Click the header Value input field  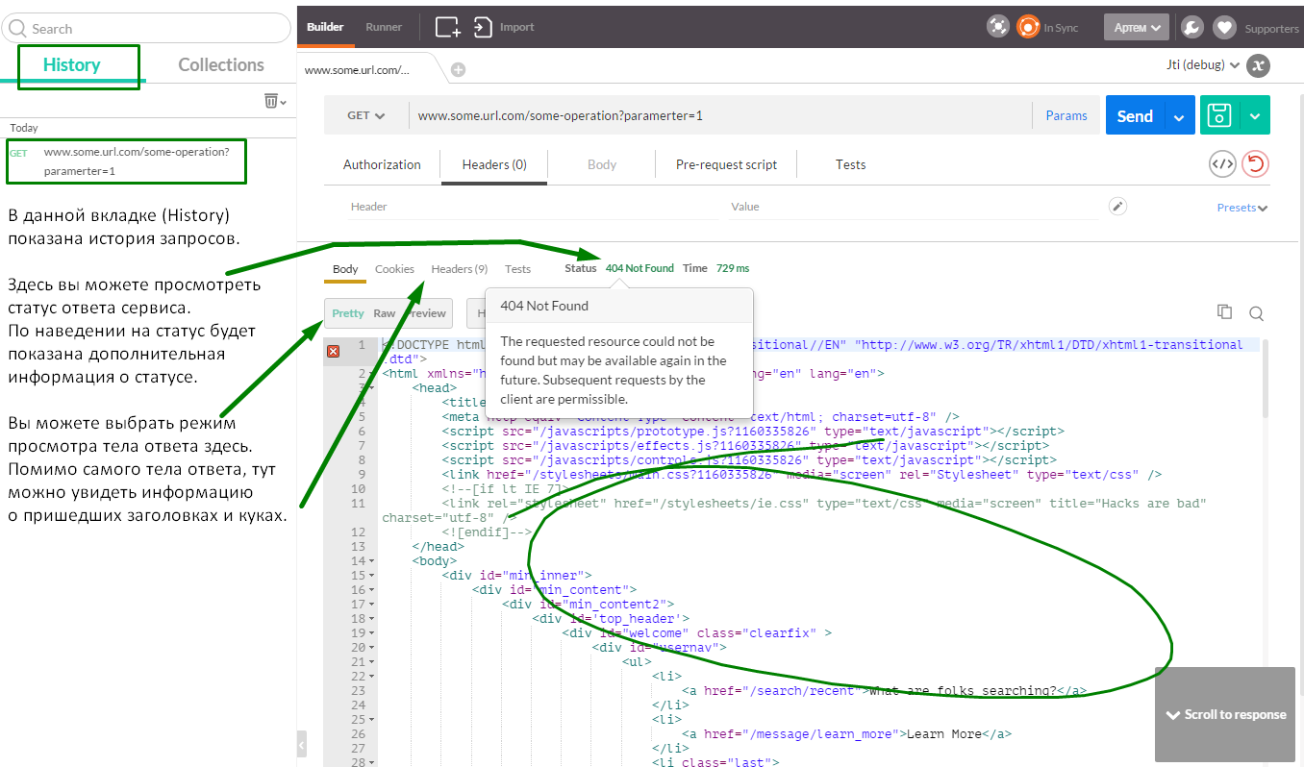[915, 207]
